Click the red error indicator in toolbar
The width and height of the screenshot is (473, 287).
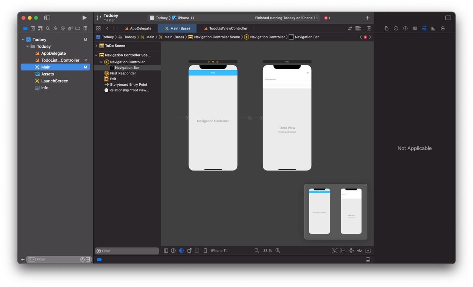327,18
